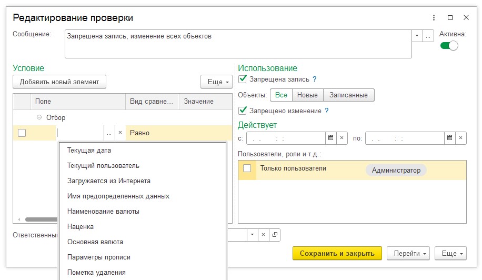
Task: Clear the end date field
Action: click(461, 138)
